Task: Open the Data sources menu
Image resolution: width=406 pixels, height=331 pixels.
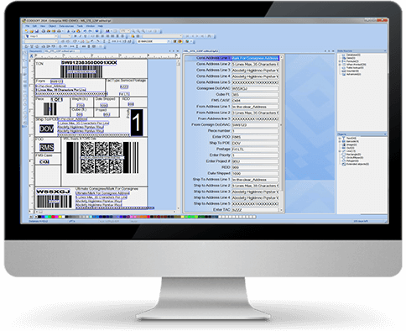Action: (66, 26)
